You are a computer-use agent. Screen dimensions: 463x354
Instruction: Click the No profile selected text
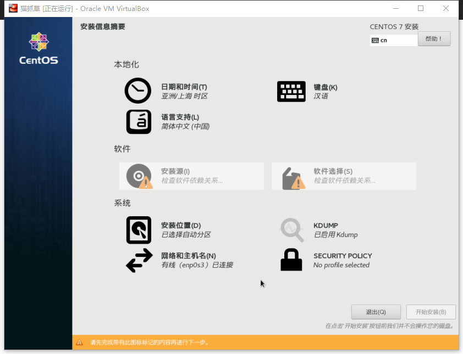(x=341, y=265)
